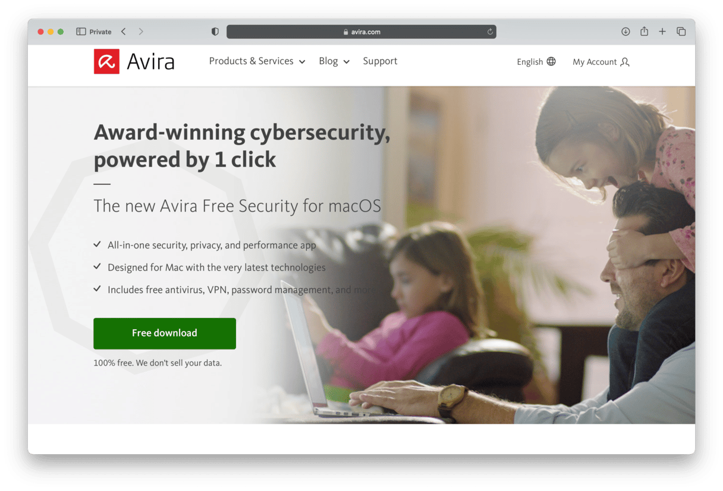Screen dimensions: 723x491
Task: Go forward with the toolbar arrow
Action: [141, 32]
